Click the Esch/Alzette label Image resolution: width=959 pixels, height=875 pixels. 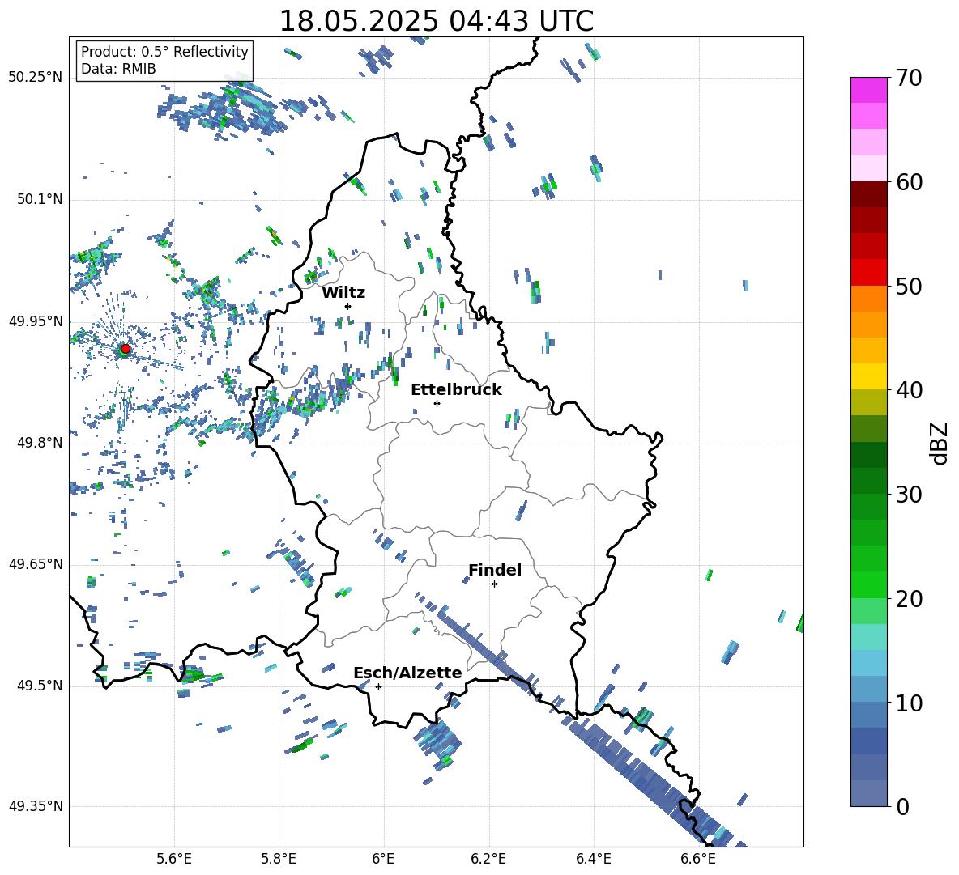click(x=407, y=673)
